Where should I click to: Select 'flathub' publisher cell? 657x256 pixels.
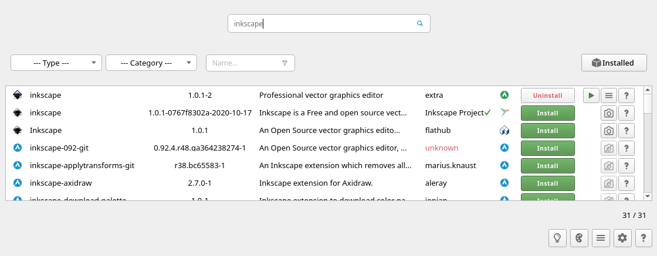438,131
